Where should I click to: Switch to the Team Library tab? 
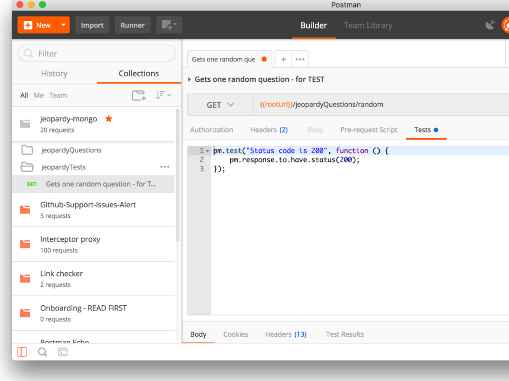[x=368, y=25]
